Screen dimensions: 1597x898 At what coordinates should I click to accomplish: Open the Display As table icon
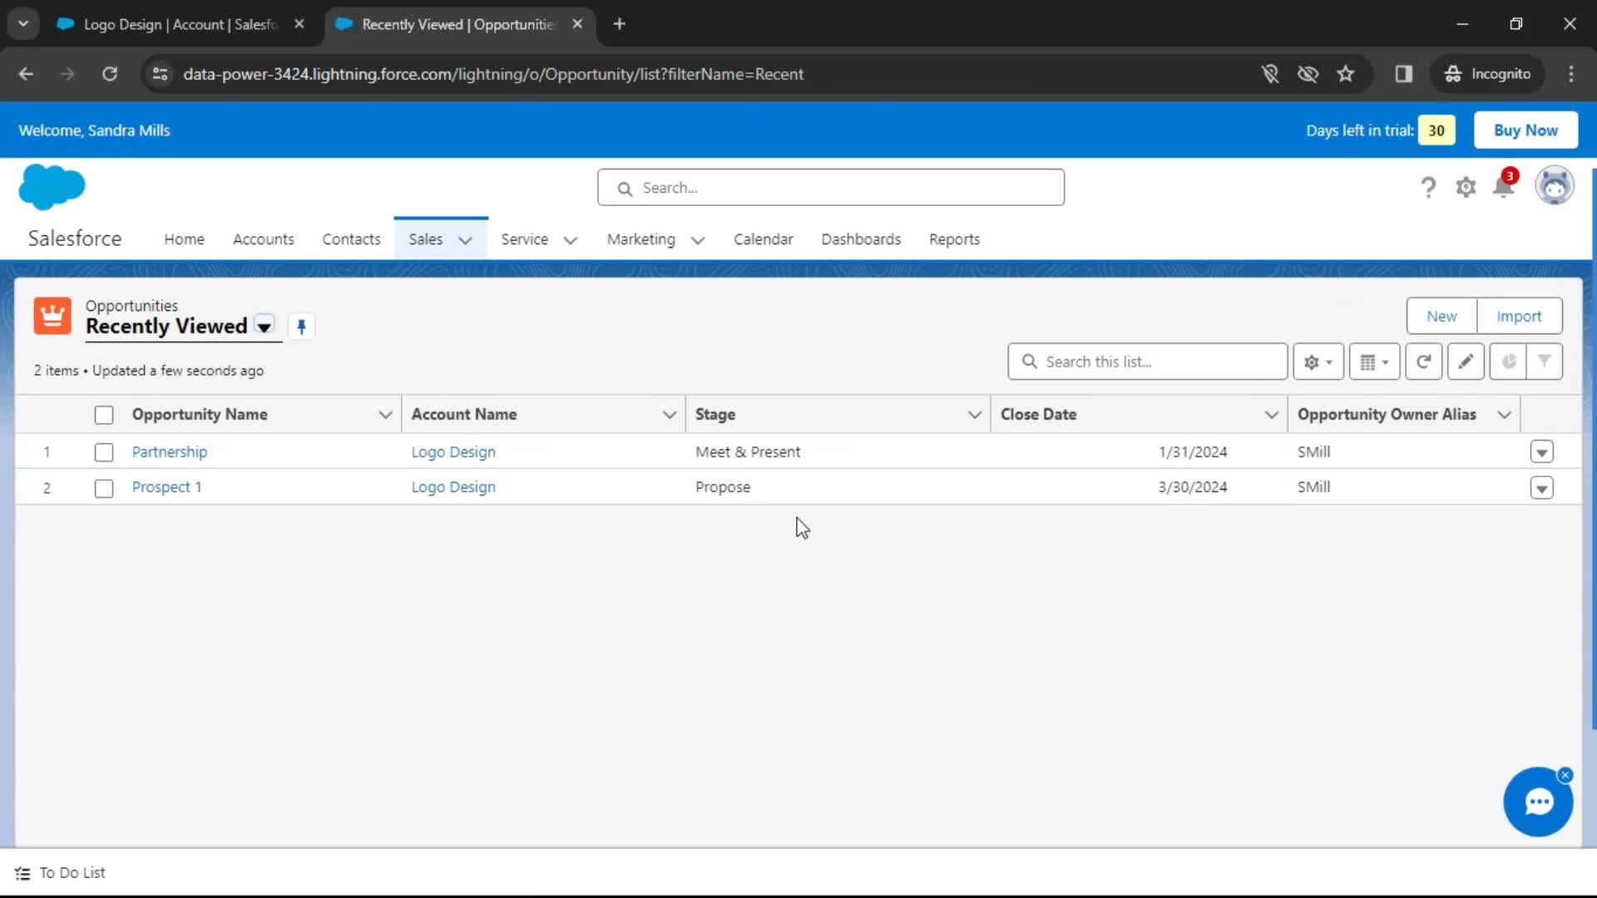coord(1374,362)
